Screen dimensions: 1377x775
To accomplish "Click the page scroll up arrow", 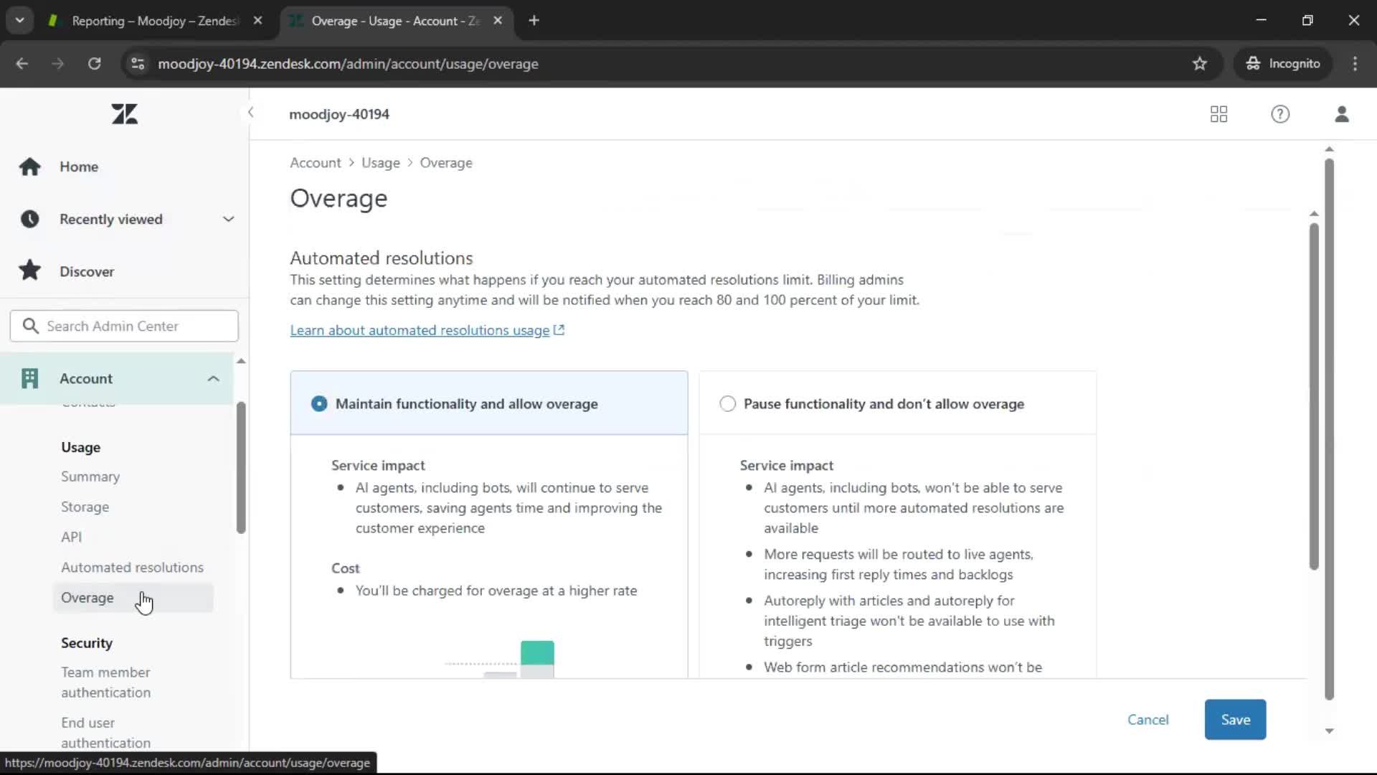I will 1329,149.
